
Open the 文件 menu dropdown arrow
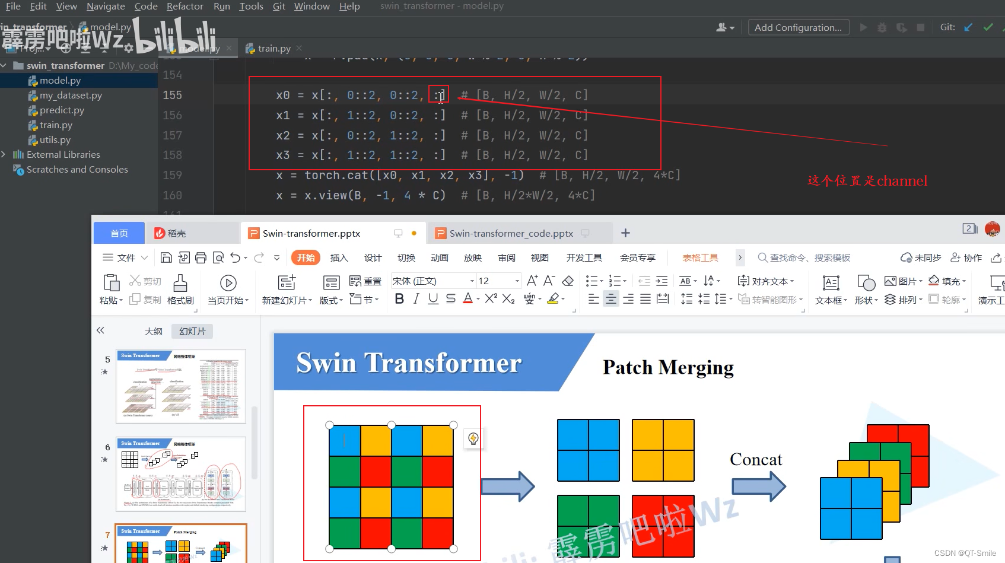[x=144, y=257]
